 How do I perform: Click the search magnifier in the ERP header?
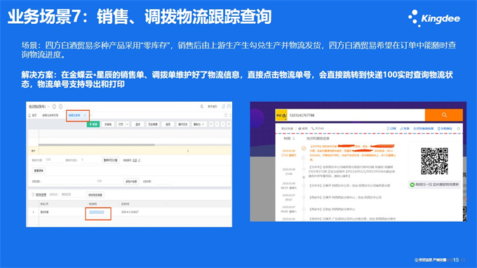[x=201, y=107]
